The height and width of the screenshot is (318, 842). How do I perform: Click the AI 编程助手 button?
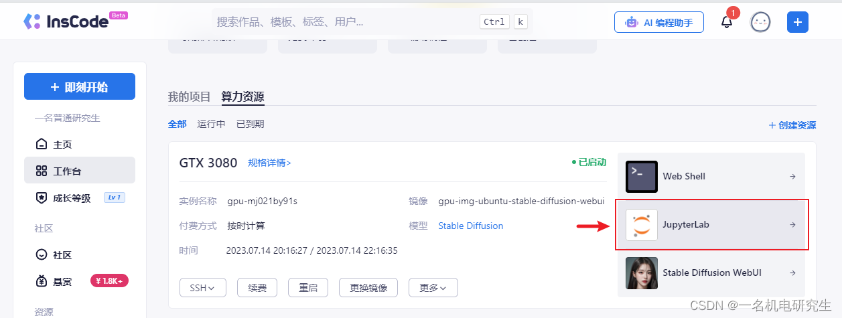(659, 22)
